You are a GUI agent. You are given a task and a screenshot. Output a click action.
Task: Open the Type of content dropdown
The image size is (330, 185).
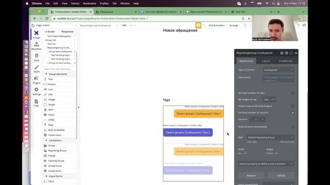point(278,70)
